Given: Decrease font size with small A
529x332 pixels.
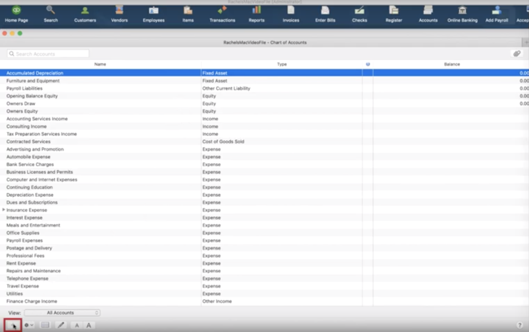Looking at the screenshot, I should (77, 325).
